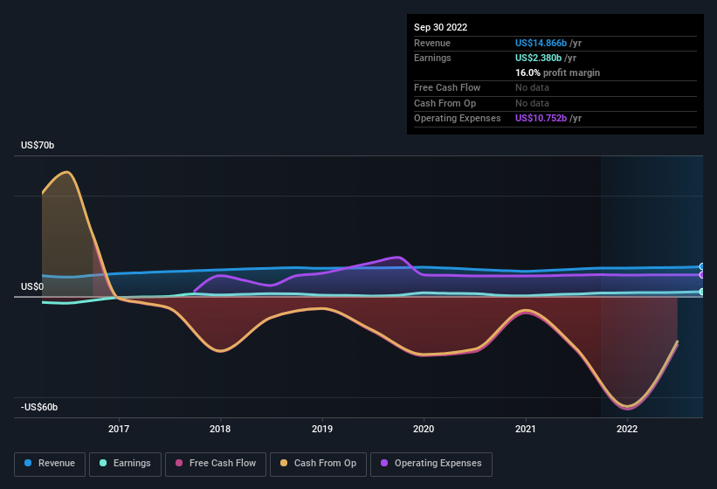Select the purple Operating Expenses endpoint marker
This screenshot has height=489, width=717.
[701, 275]
